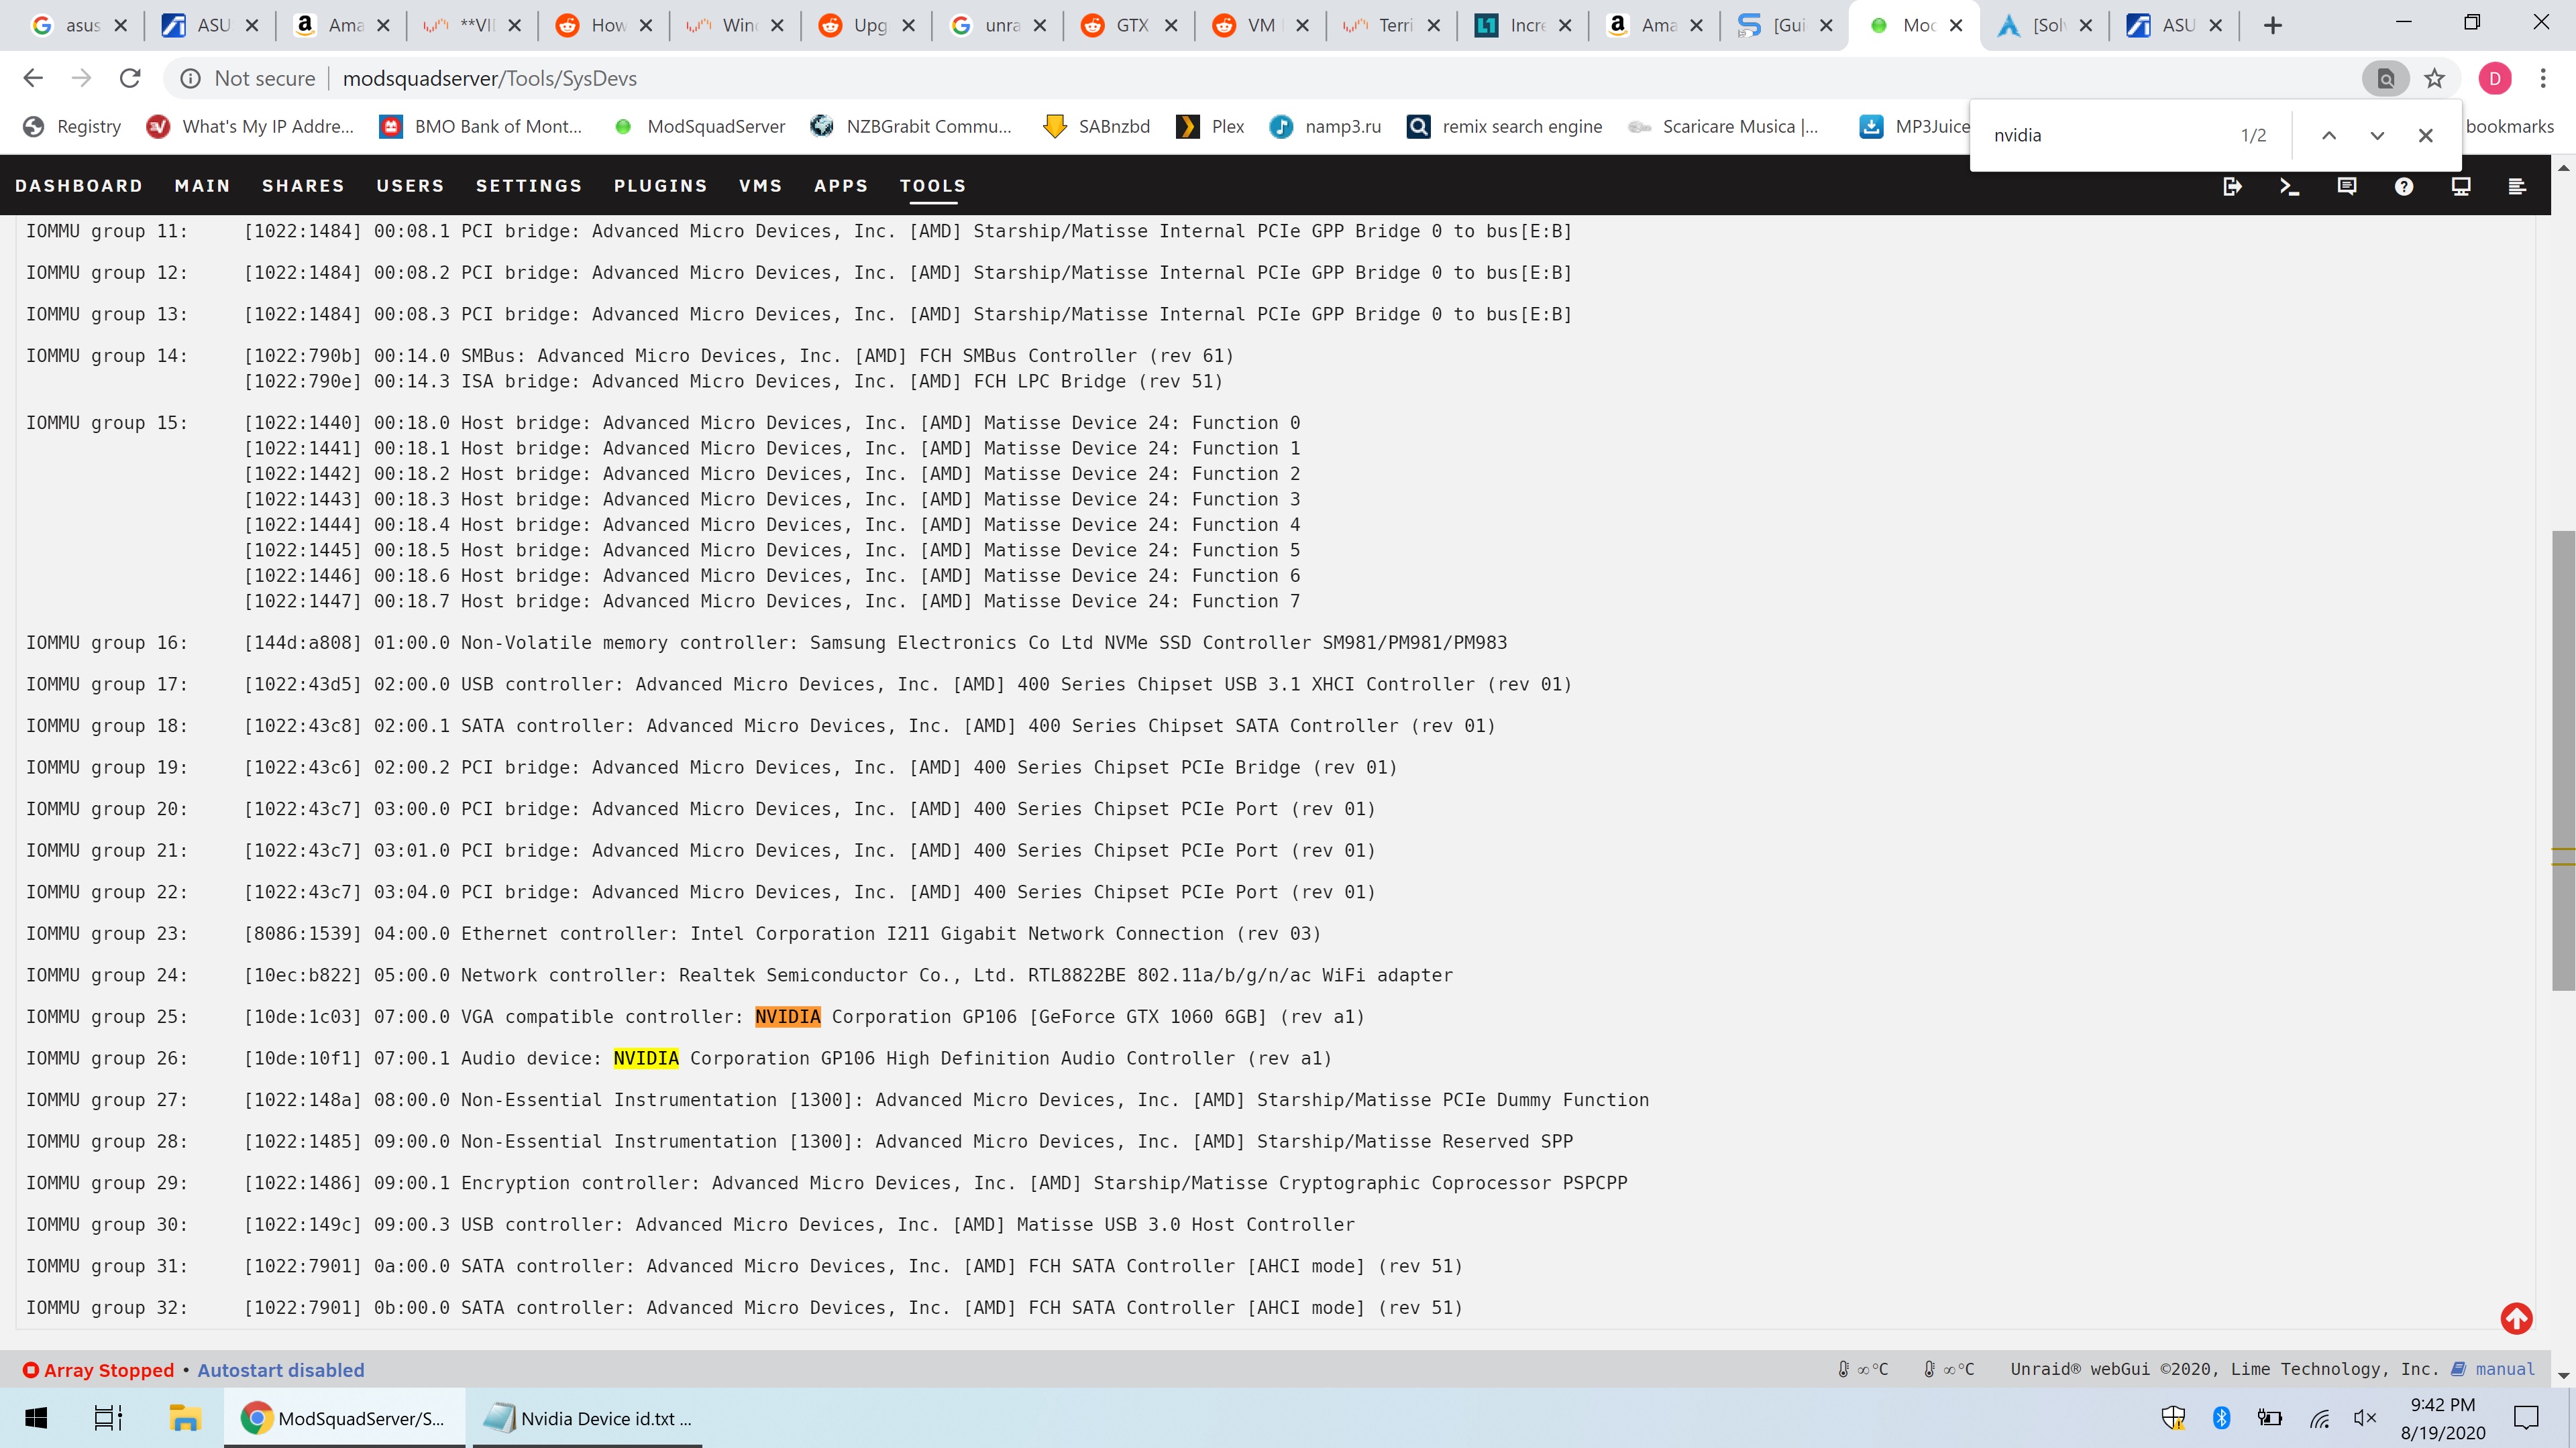Click the red back-to-top arrow button
This screenshot has width=2576, height=1448.
pyautogui.click(x=2516, y=1319)
